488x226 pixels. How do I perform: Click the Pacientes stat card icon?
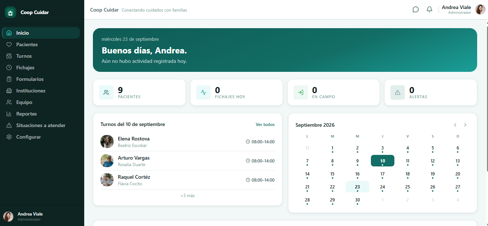[x=106, y=92]
